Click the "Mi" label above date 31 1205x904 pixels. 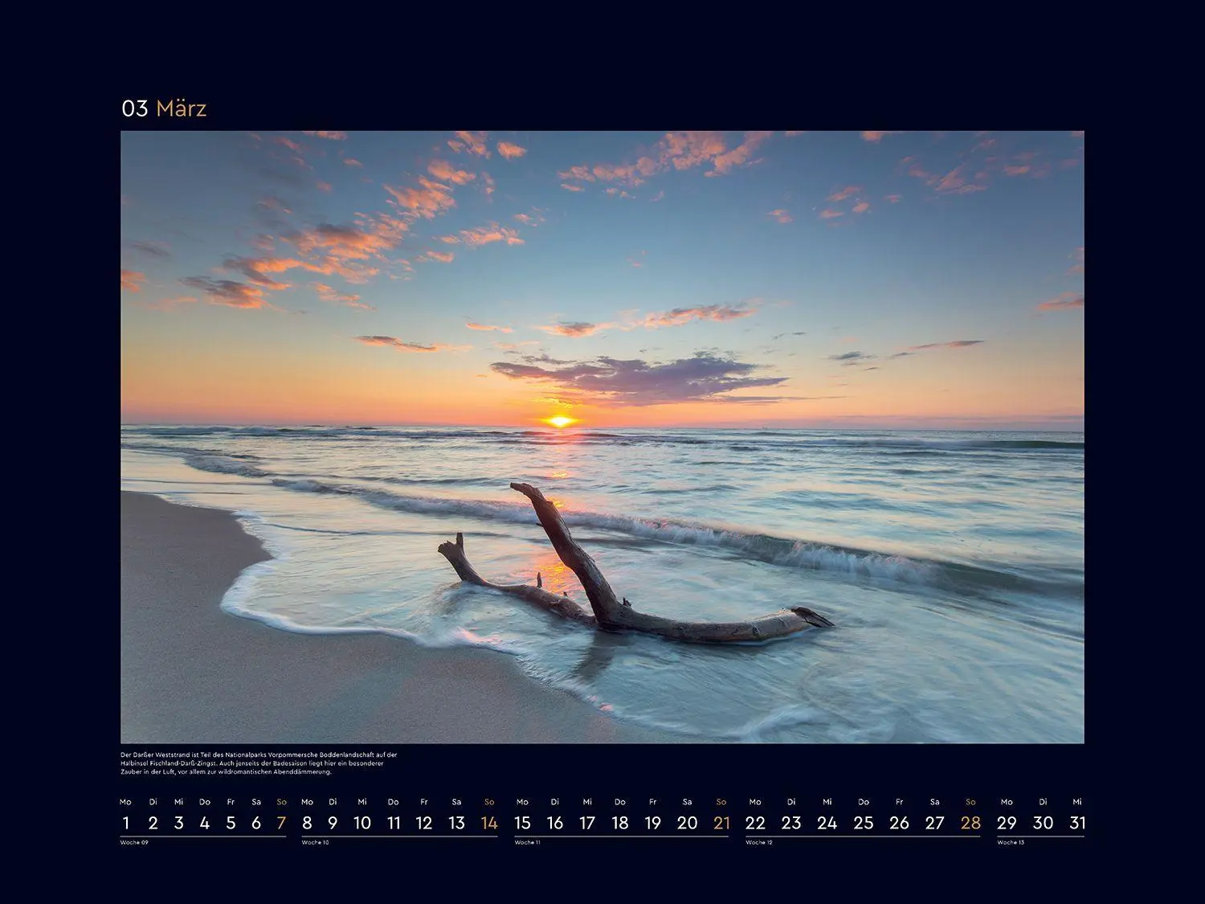pos(1077,802)
